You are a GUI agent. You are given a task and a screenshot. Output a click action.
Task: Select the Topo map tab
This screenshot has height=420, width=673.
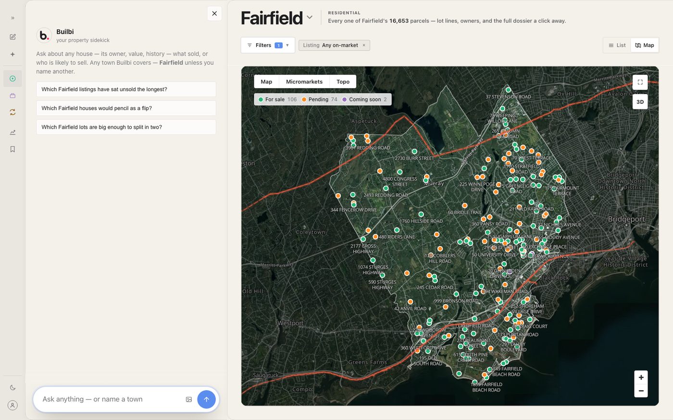[343, 82]
